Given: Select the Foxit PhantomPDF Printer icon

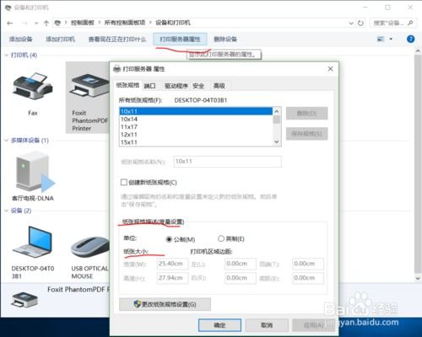Looking at the screenshot, I should 89,86.
